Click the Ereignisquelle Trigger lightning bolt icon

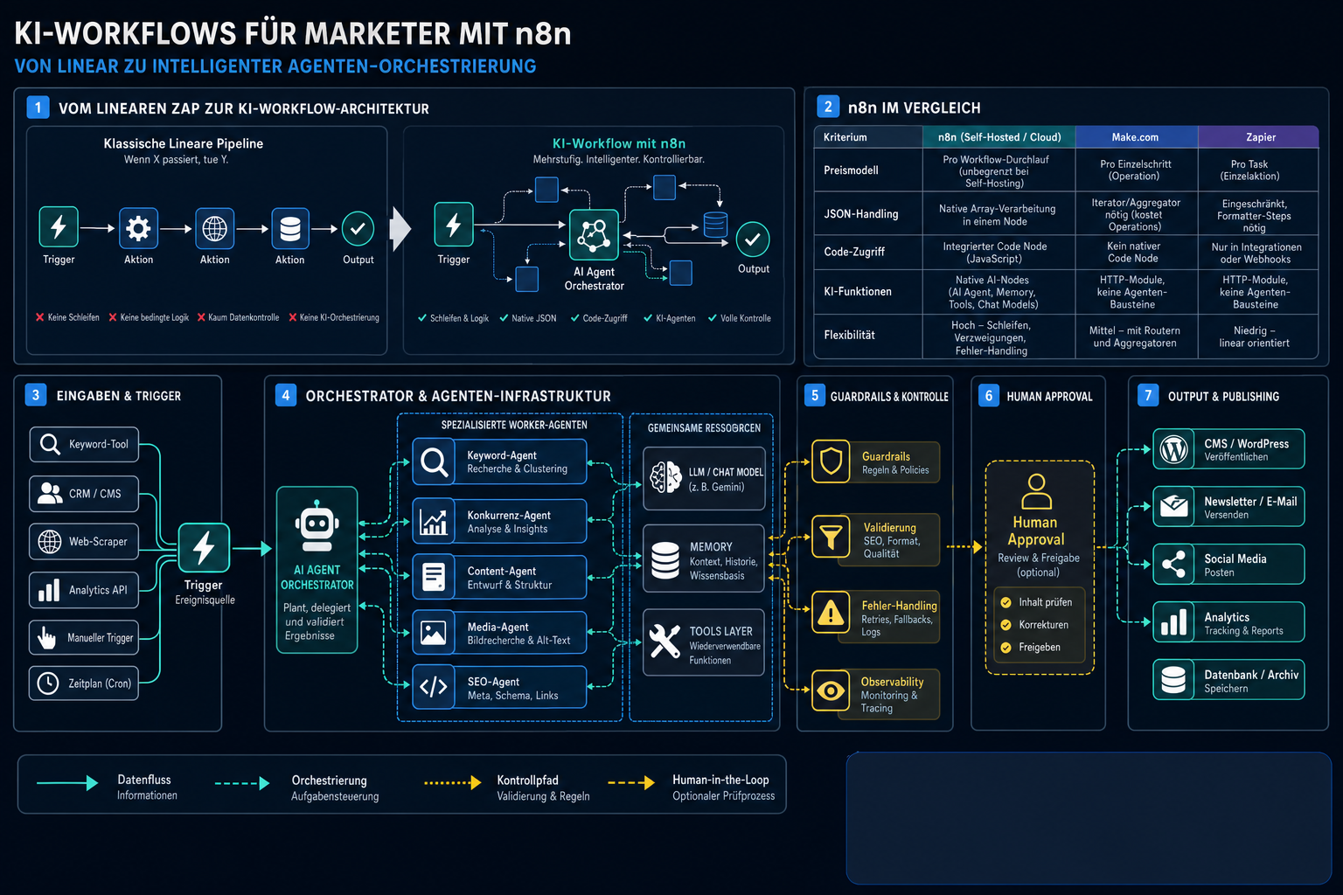pos(204,548)
